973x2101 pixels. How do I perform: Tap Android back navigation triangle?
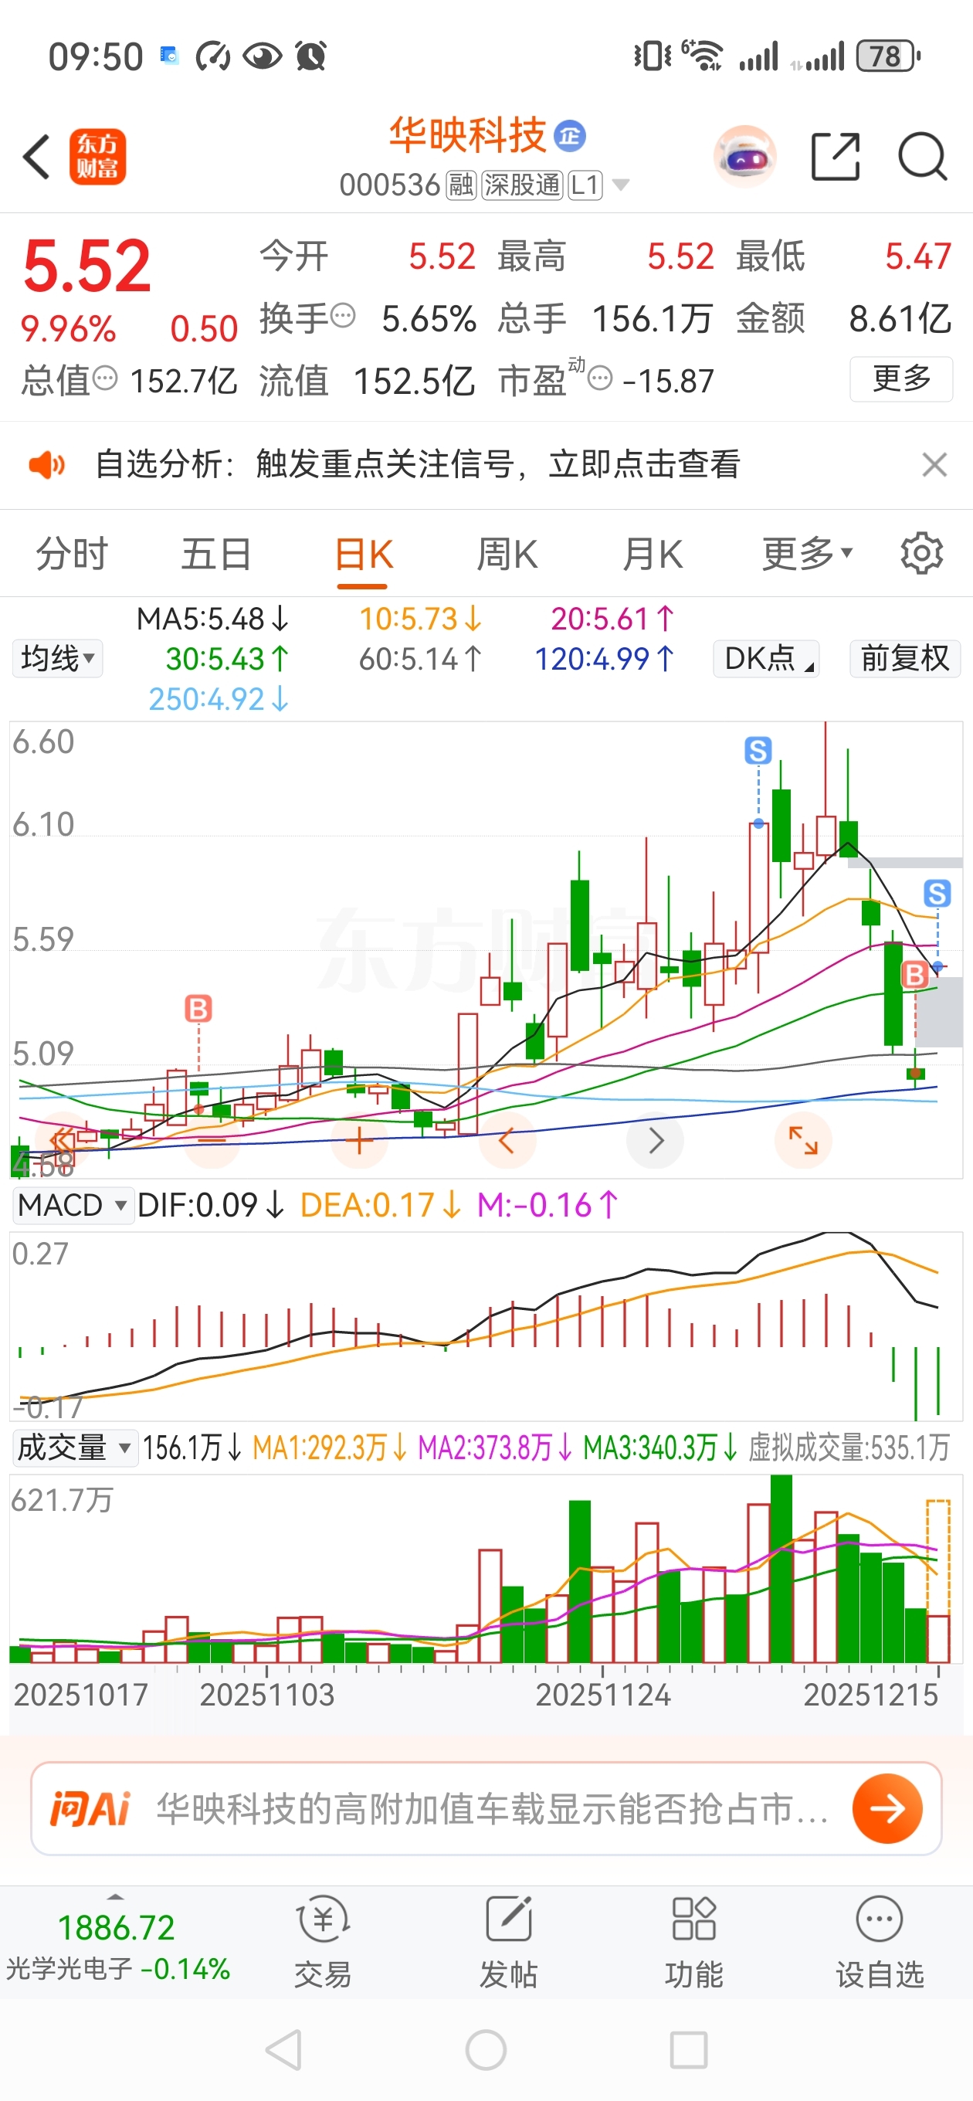tap(284, 2051)
